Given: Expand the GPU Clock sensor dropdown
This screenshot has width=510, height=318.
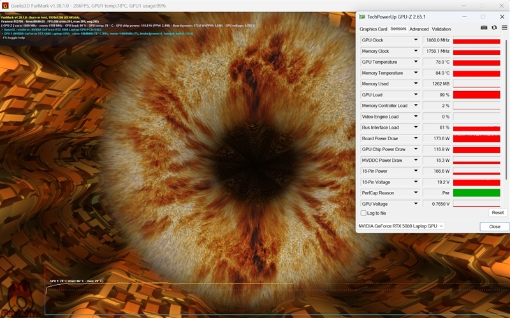Looking at the screenshot, I should (x=416, y=40).
